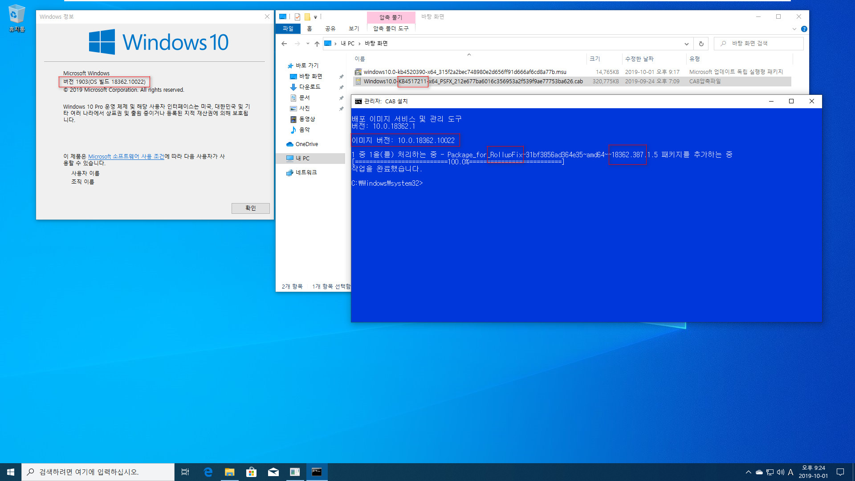Open the winver app taskbar icon
Image resolution: width=855 pixels, height=481 pixels.
pyautogui.click(x=295, y=472)
